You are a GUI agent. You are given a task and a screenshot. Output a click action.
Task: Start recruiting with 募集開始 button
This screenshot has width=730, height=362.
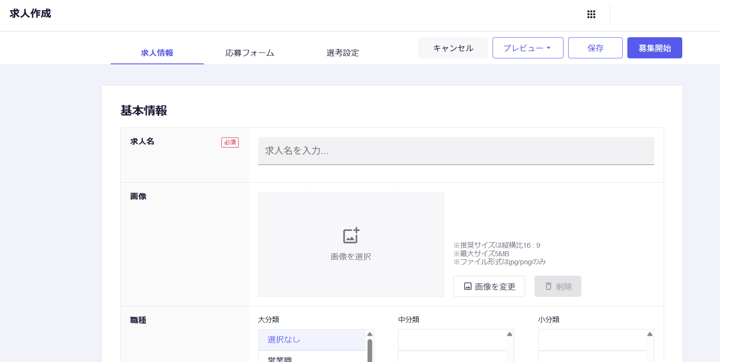(654, 48)
